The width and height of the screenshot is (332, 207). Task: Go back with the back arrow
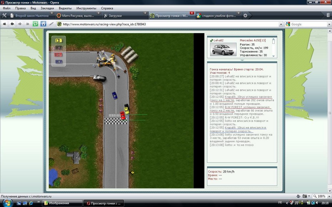pos(12,24)
